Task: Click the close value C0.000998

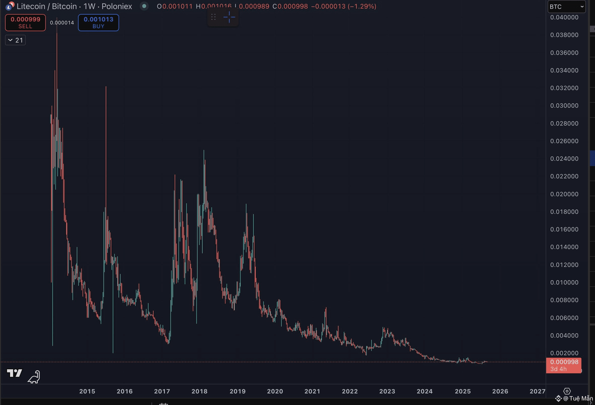Action: click(290, 6)
